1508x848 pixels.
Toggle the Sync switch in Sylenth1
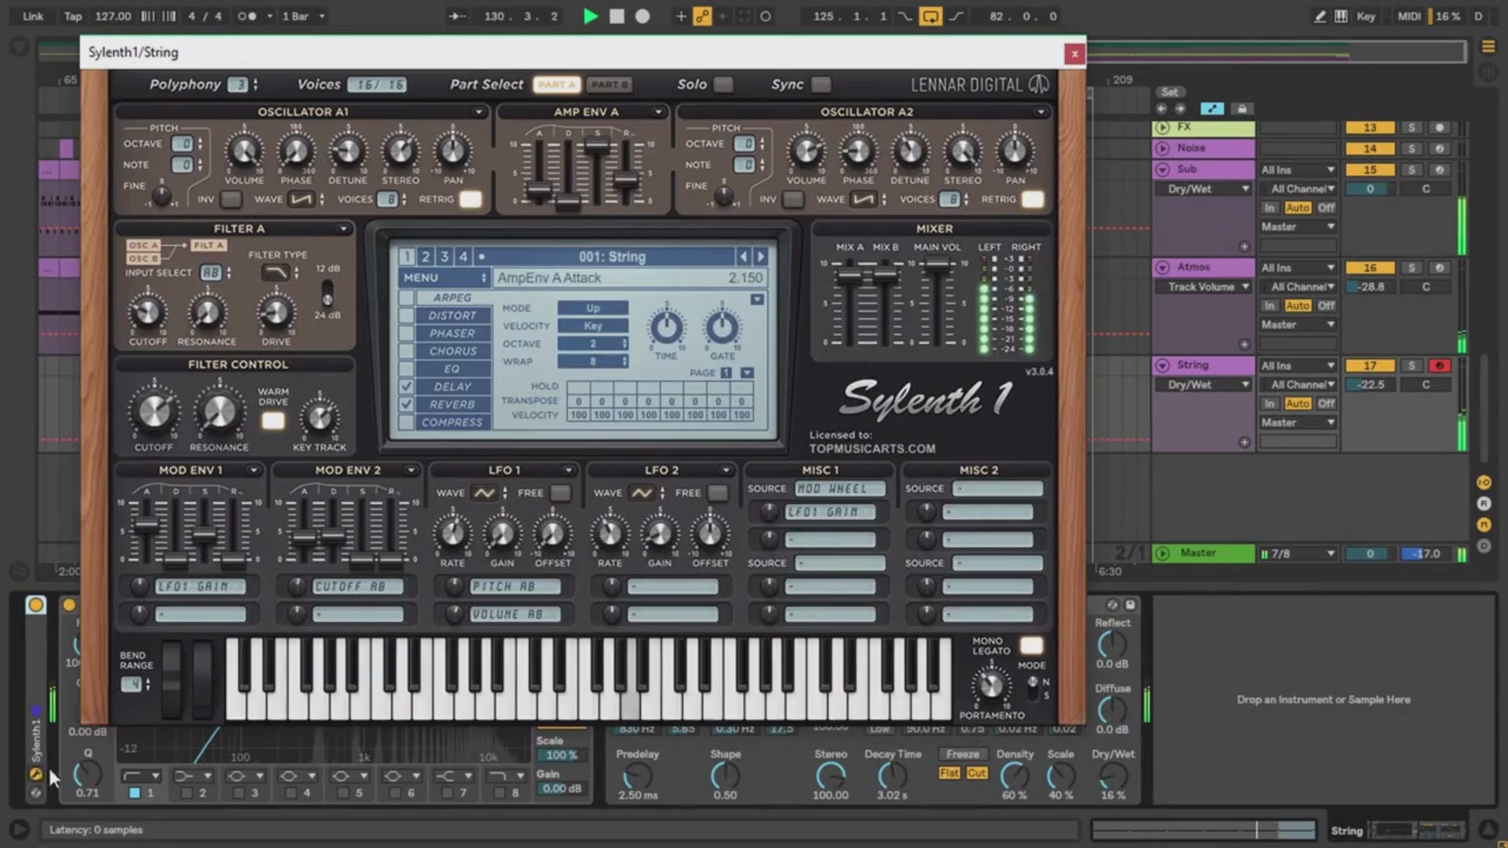821,84
